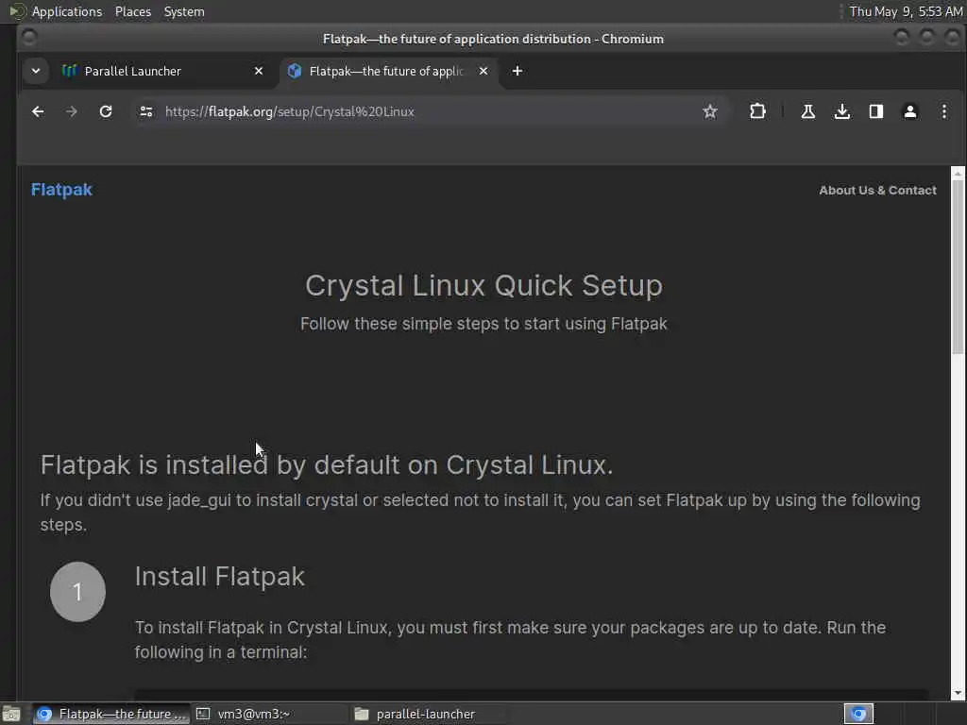Open the parallel-launcher folder taskbar entry

428,714
